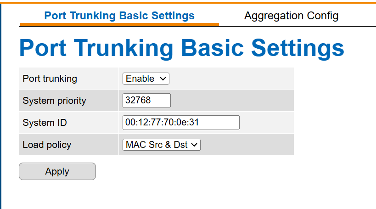Switch to the Aggregation Config tab
Screen dimensions: 376x209
(x=291, y=16)
